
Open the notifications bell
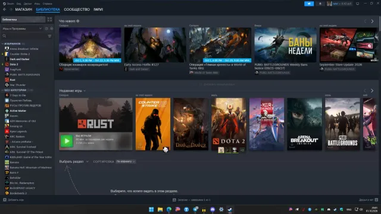click(x=320, y=4)
